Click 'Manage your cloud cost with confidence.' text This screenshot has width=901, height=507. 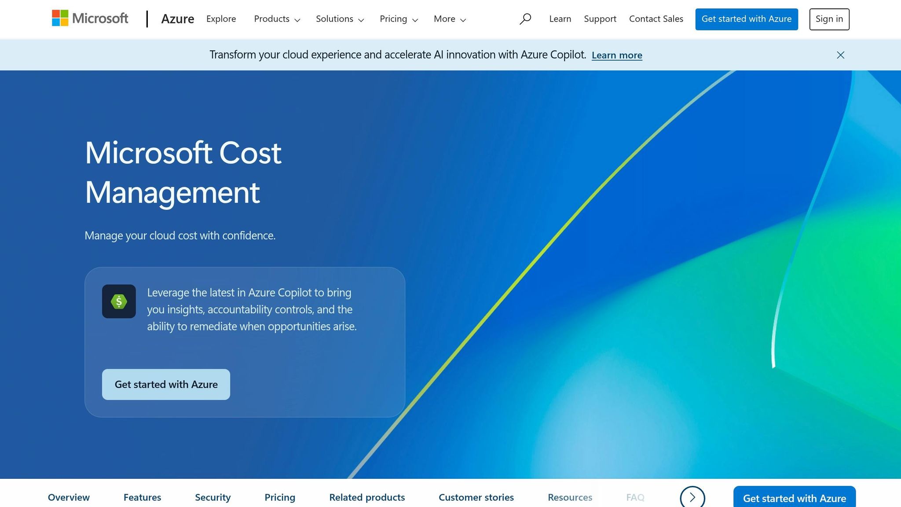pos(180,235)
